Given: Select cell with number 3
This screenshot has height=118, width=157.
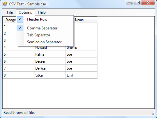Looking at the screenshot, I should point(9,40).
